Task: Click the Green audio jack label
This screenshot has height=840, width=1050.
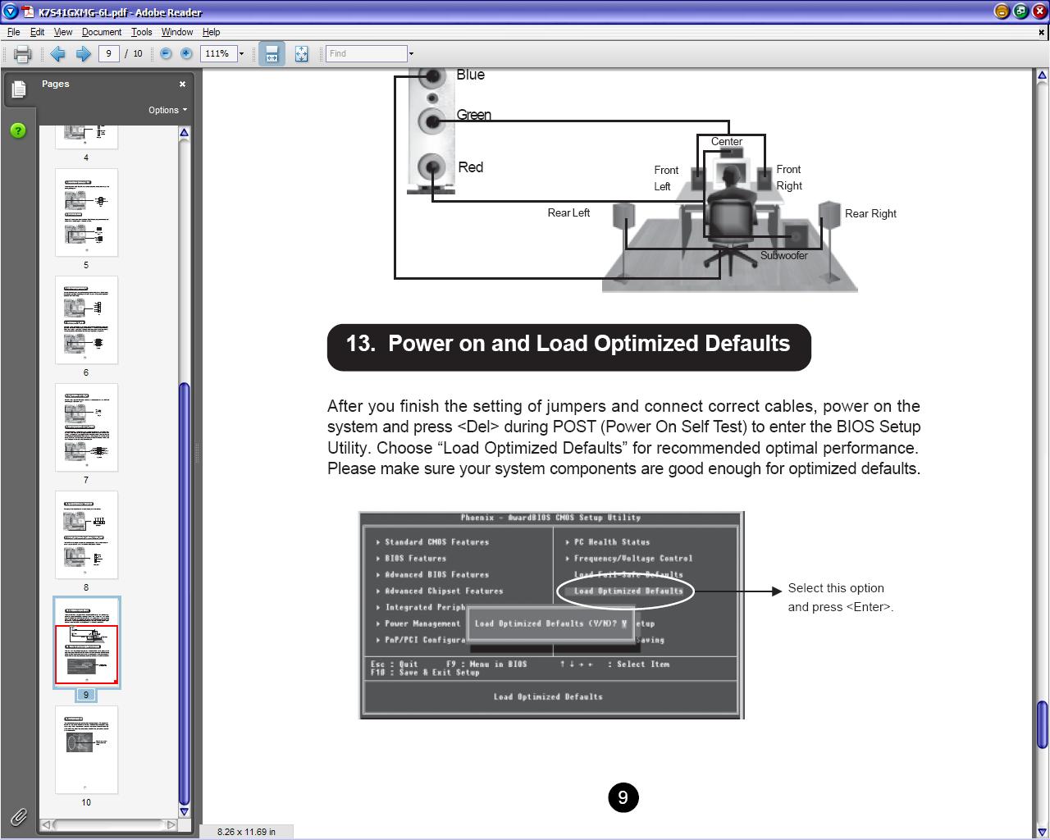Action: tap(473, 115)
